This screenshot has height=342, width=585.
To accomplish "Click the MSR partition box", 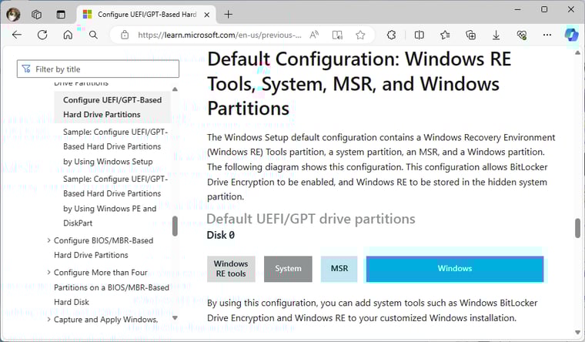I will (x=339, y=269).
